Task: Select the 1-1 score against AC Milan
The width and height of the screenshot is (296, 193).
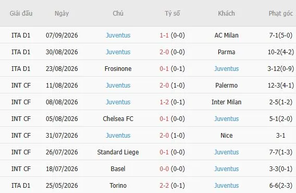Action: [x=164, y=35]
